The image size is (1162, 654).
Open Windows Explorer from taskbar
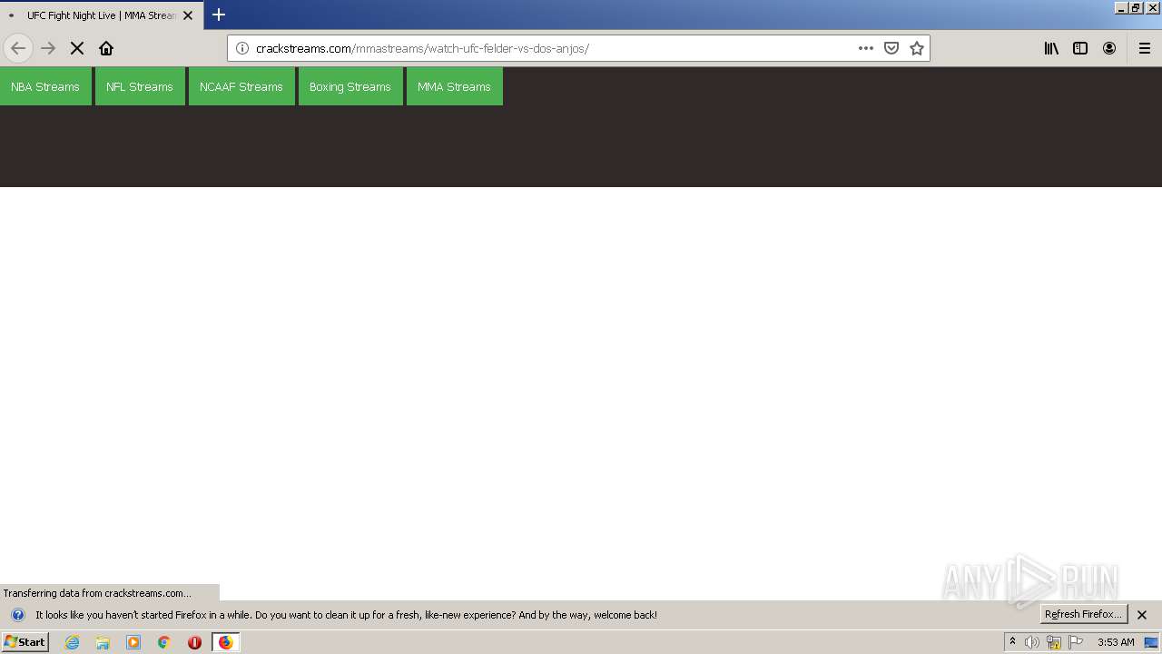pyautogui.click(x=103, y=642)
